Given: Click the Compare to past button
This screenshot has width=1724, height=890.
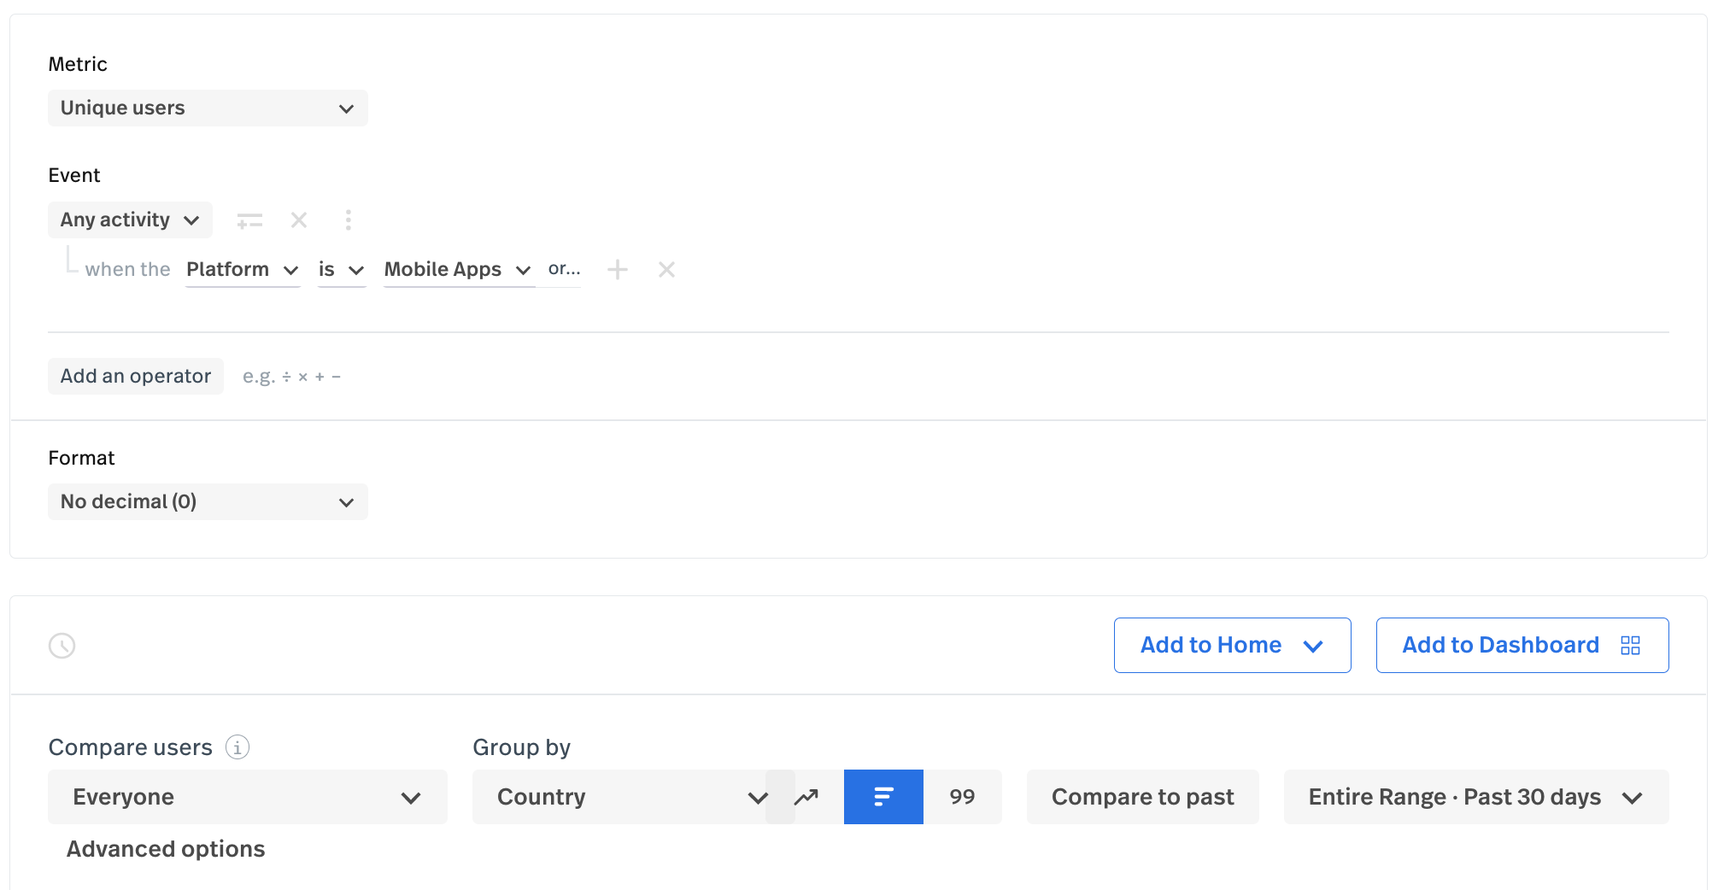Looking at the screenshot, I should (x=1142, y=796).
